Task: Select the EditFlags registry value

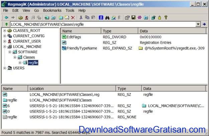Action: pyautogui.click(x=74, y=37)
